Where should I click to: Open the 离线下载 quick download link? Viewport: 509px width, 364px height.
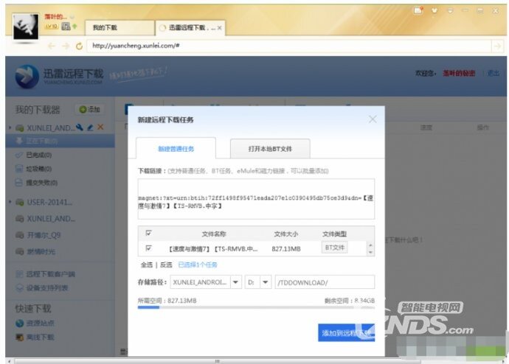(40, 337)
